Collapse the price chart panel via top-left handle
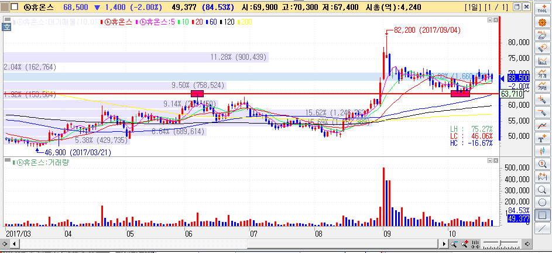The width and height of the screenshot is (552, 253). (x=6, y=20)
